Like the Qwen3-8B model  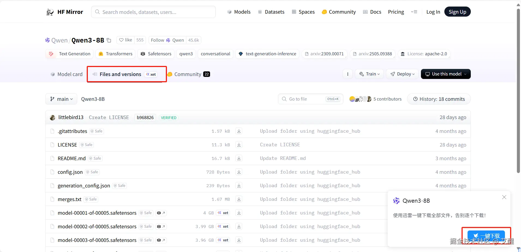125,40
